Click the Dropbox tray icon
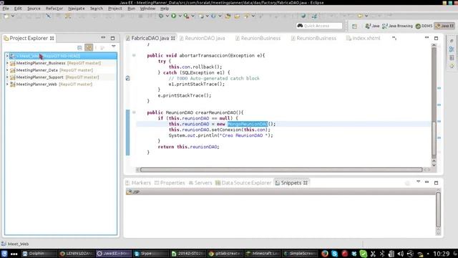The image size is (458, 258). click(x=354, y=254)
